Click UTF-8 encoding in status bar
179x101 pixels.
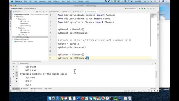click(x=133, y=91)
